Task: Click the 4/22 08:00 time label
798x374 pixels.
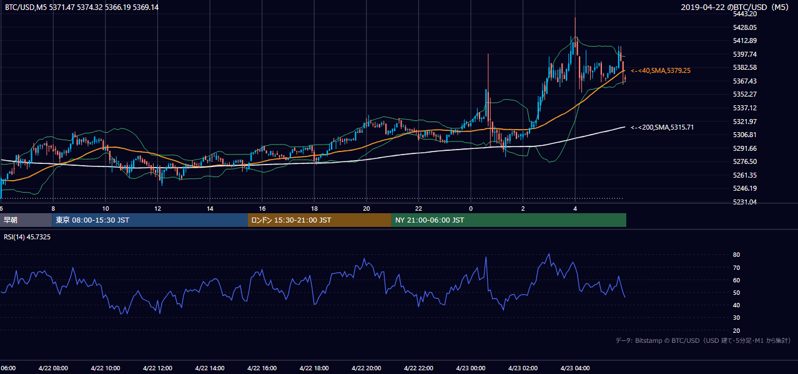Action: 52,368
